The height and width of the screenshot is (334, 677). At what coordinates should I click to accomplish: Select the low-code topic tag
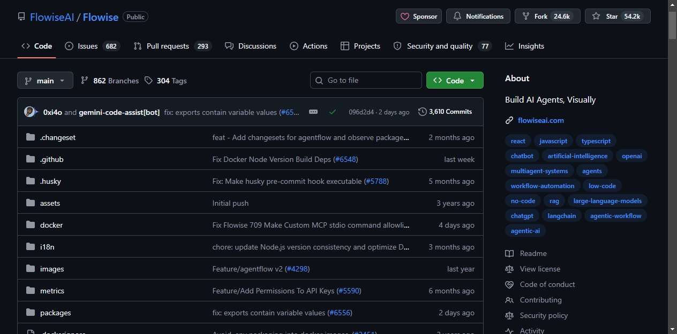pos(602,186)
